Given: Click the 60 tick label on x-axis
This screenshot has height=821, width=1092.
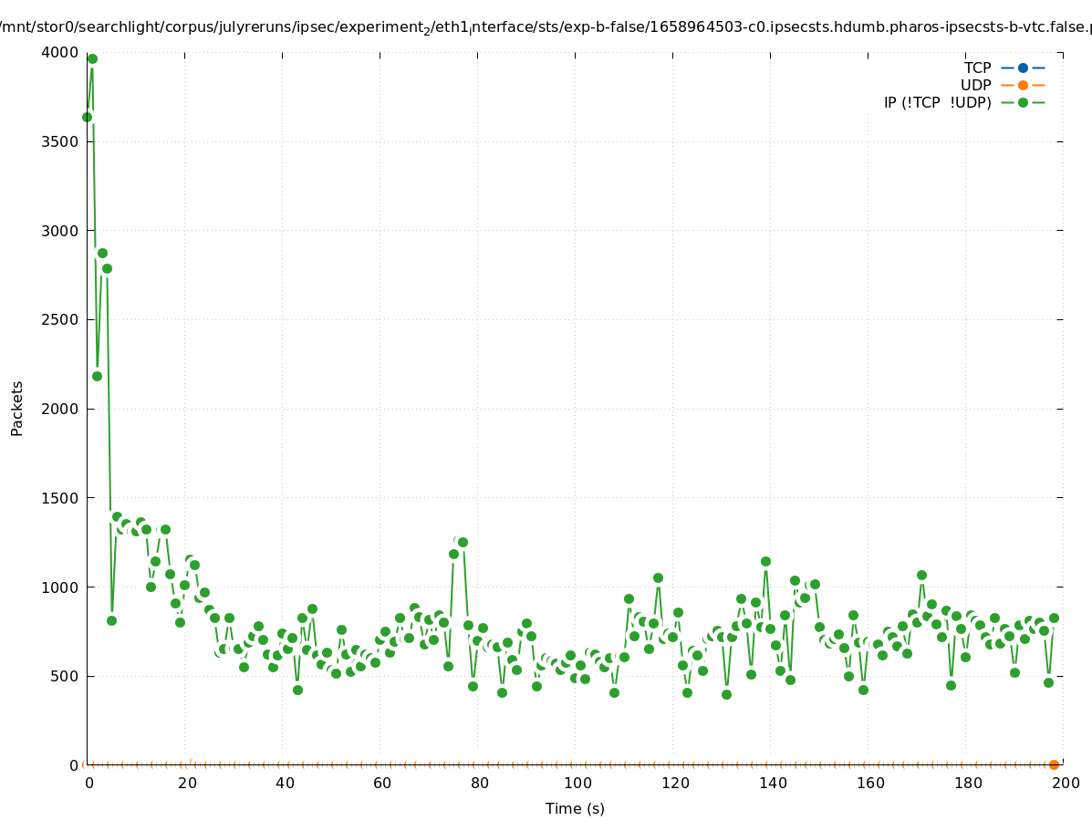Looking at the screenshot, I should pos(381,783).
